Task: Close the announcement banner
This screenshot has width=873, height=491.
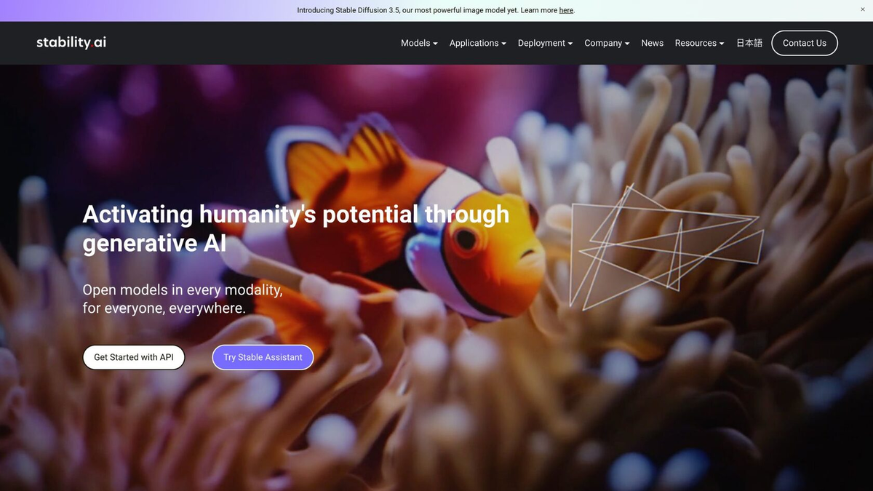Action: click(x=863, y=9)
